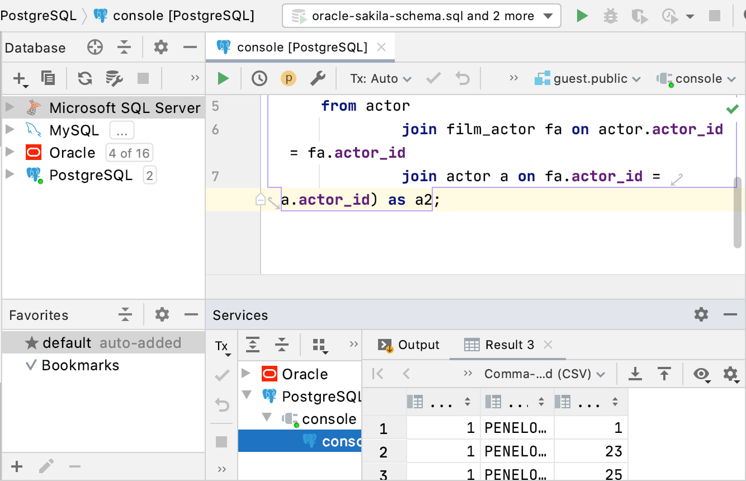Click the refresh icon in Database panel
746x481 pixels.
click(x=85, y=78)
